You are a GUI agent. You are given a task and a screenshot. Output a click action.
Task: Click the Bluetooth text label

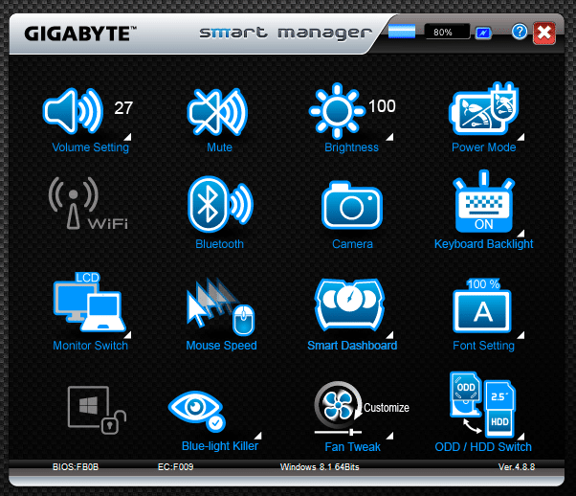point(219,244)
